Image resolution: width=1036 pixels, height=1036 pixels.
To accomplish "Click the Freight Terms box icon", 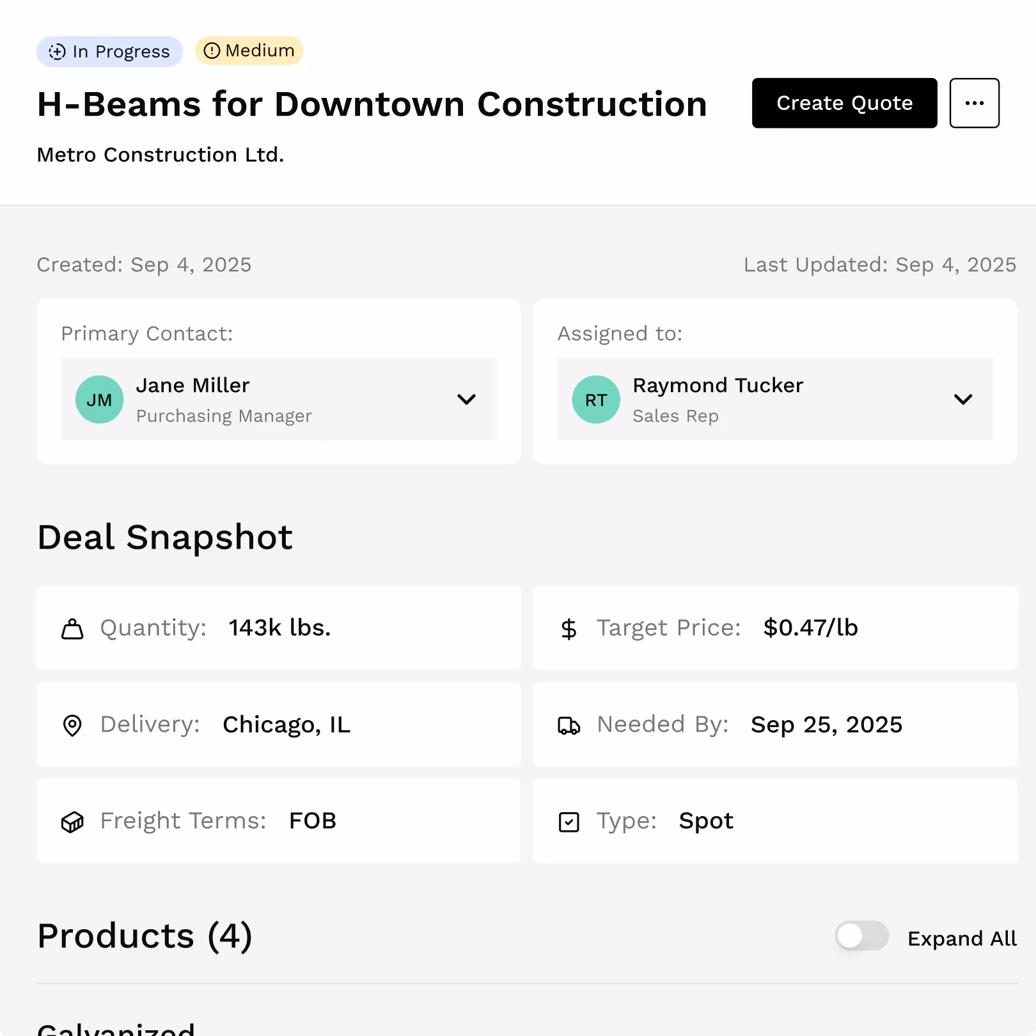I will pyautogui.click(x=72, y=822).
